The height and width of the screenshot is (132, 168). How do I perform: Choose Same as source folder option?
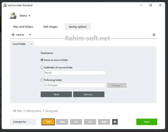click(x=54, y=60)
